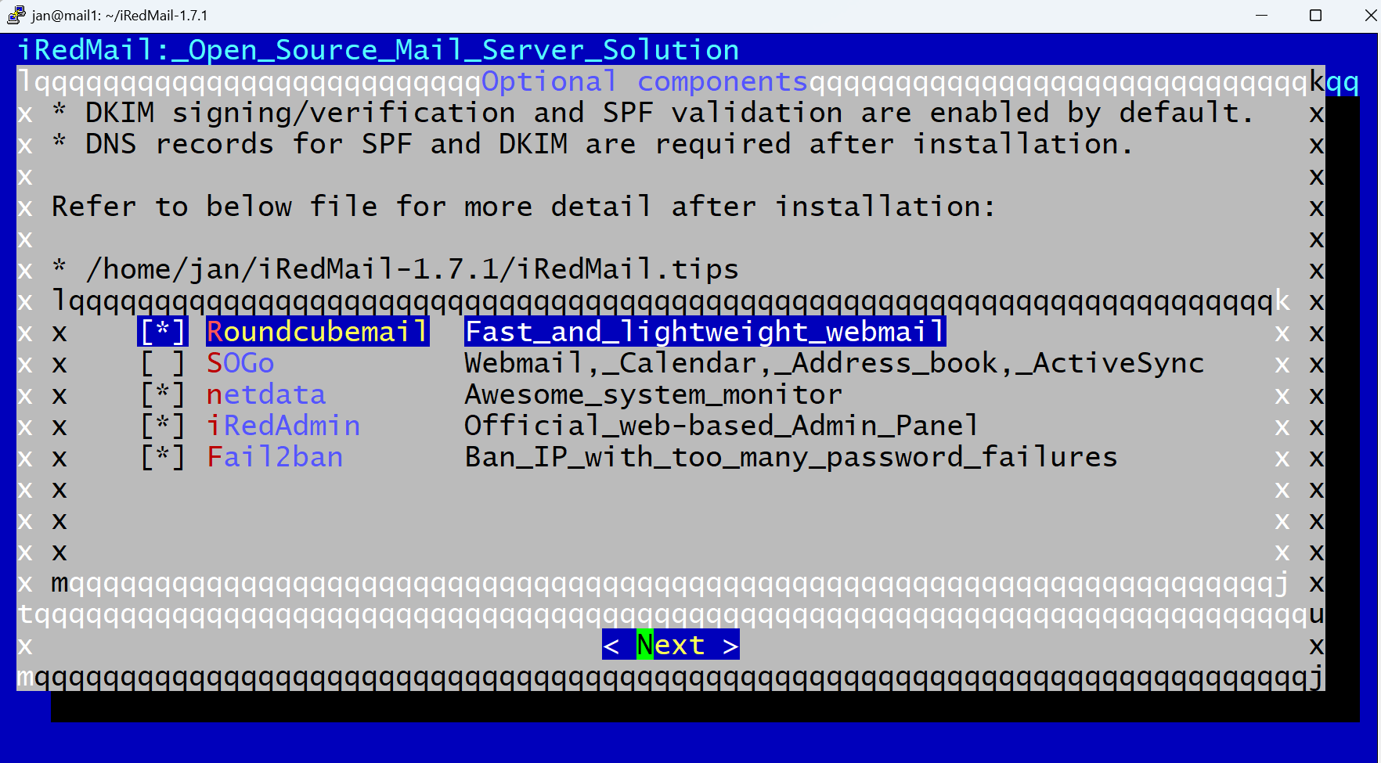Select the Roundcubemail component name
This screenshot has width=1381, height=763.
click(x=318, y=332)
